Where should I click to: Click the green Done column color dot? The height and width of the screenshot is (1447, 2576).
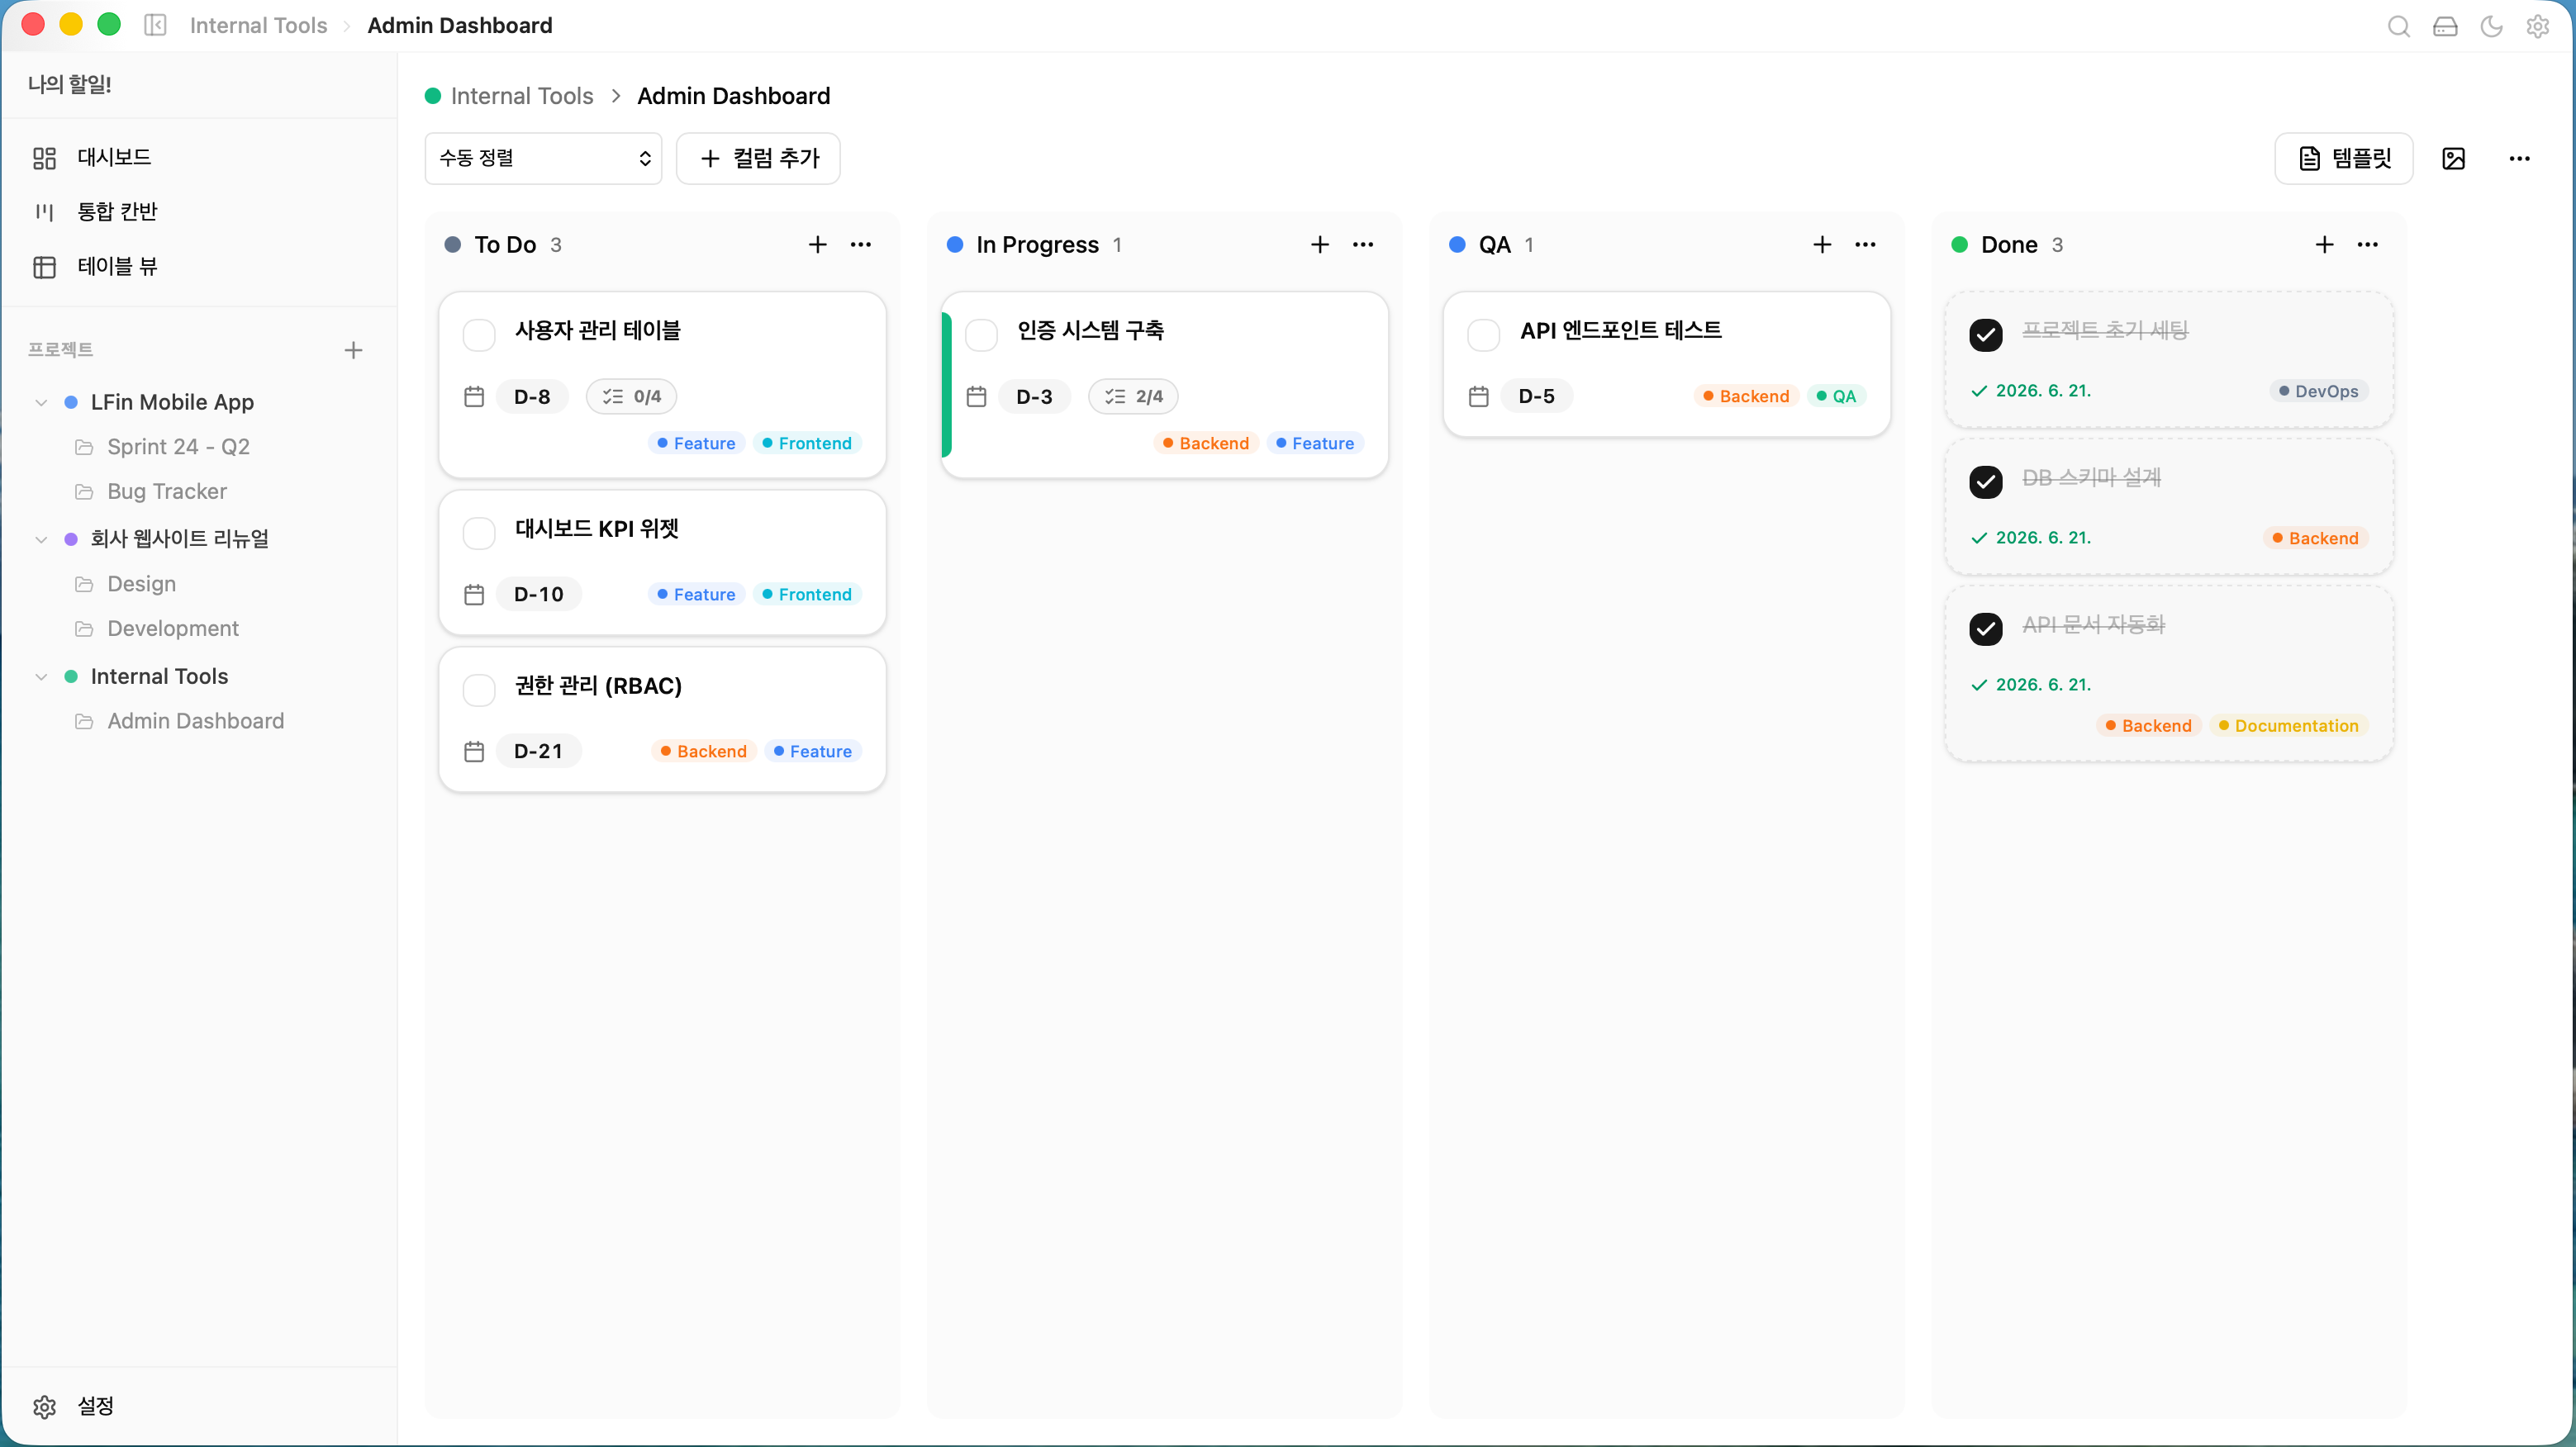1959,244
